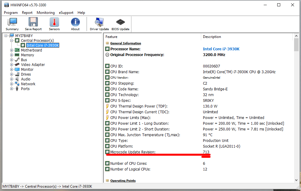Click the Intel Core i7-3930K processor name link

pyautogui.click(x=221, y=49)
